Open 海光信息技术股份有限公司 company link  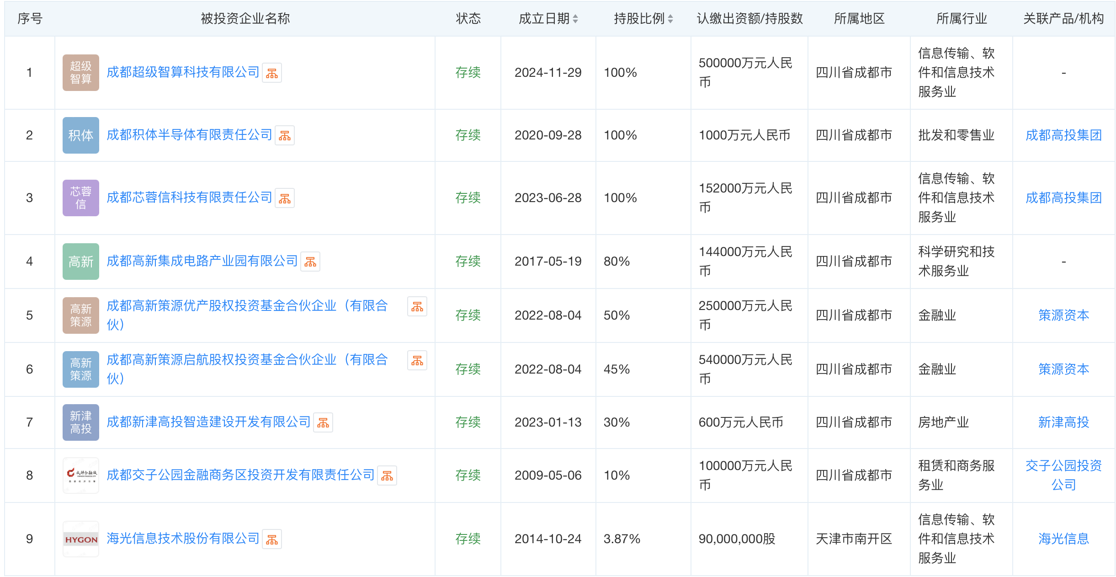pyautogui.click(x=183, y=539)
